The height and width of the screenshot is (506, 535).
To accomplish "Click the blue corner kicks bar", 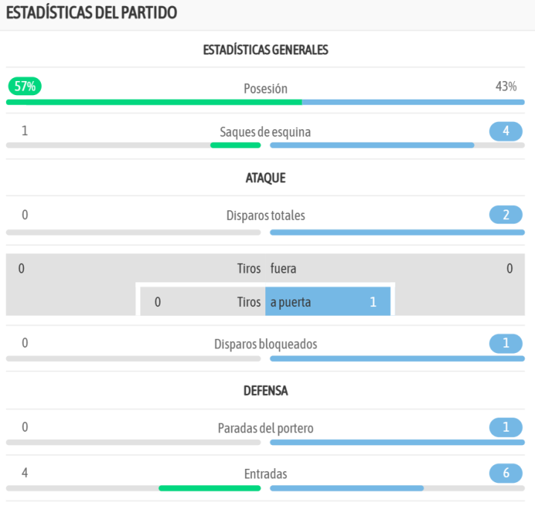I will click(372, 145).
